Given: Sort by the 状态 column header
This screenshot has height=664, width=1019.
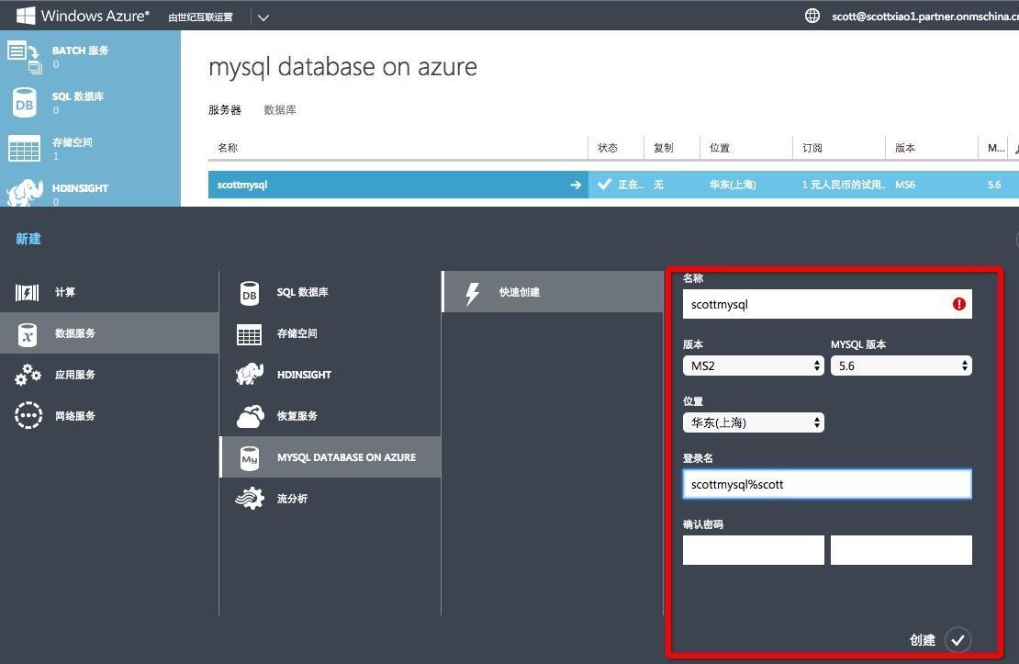Looking at the screenshot, I should (x=608, y=148).
